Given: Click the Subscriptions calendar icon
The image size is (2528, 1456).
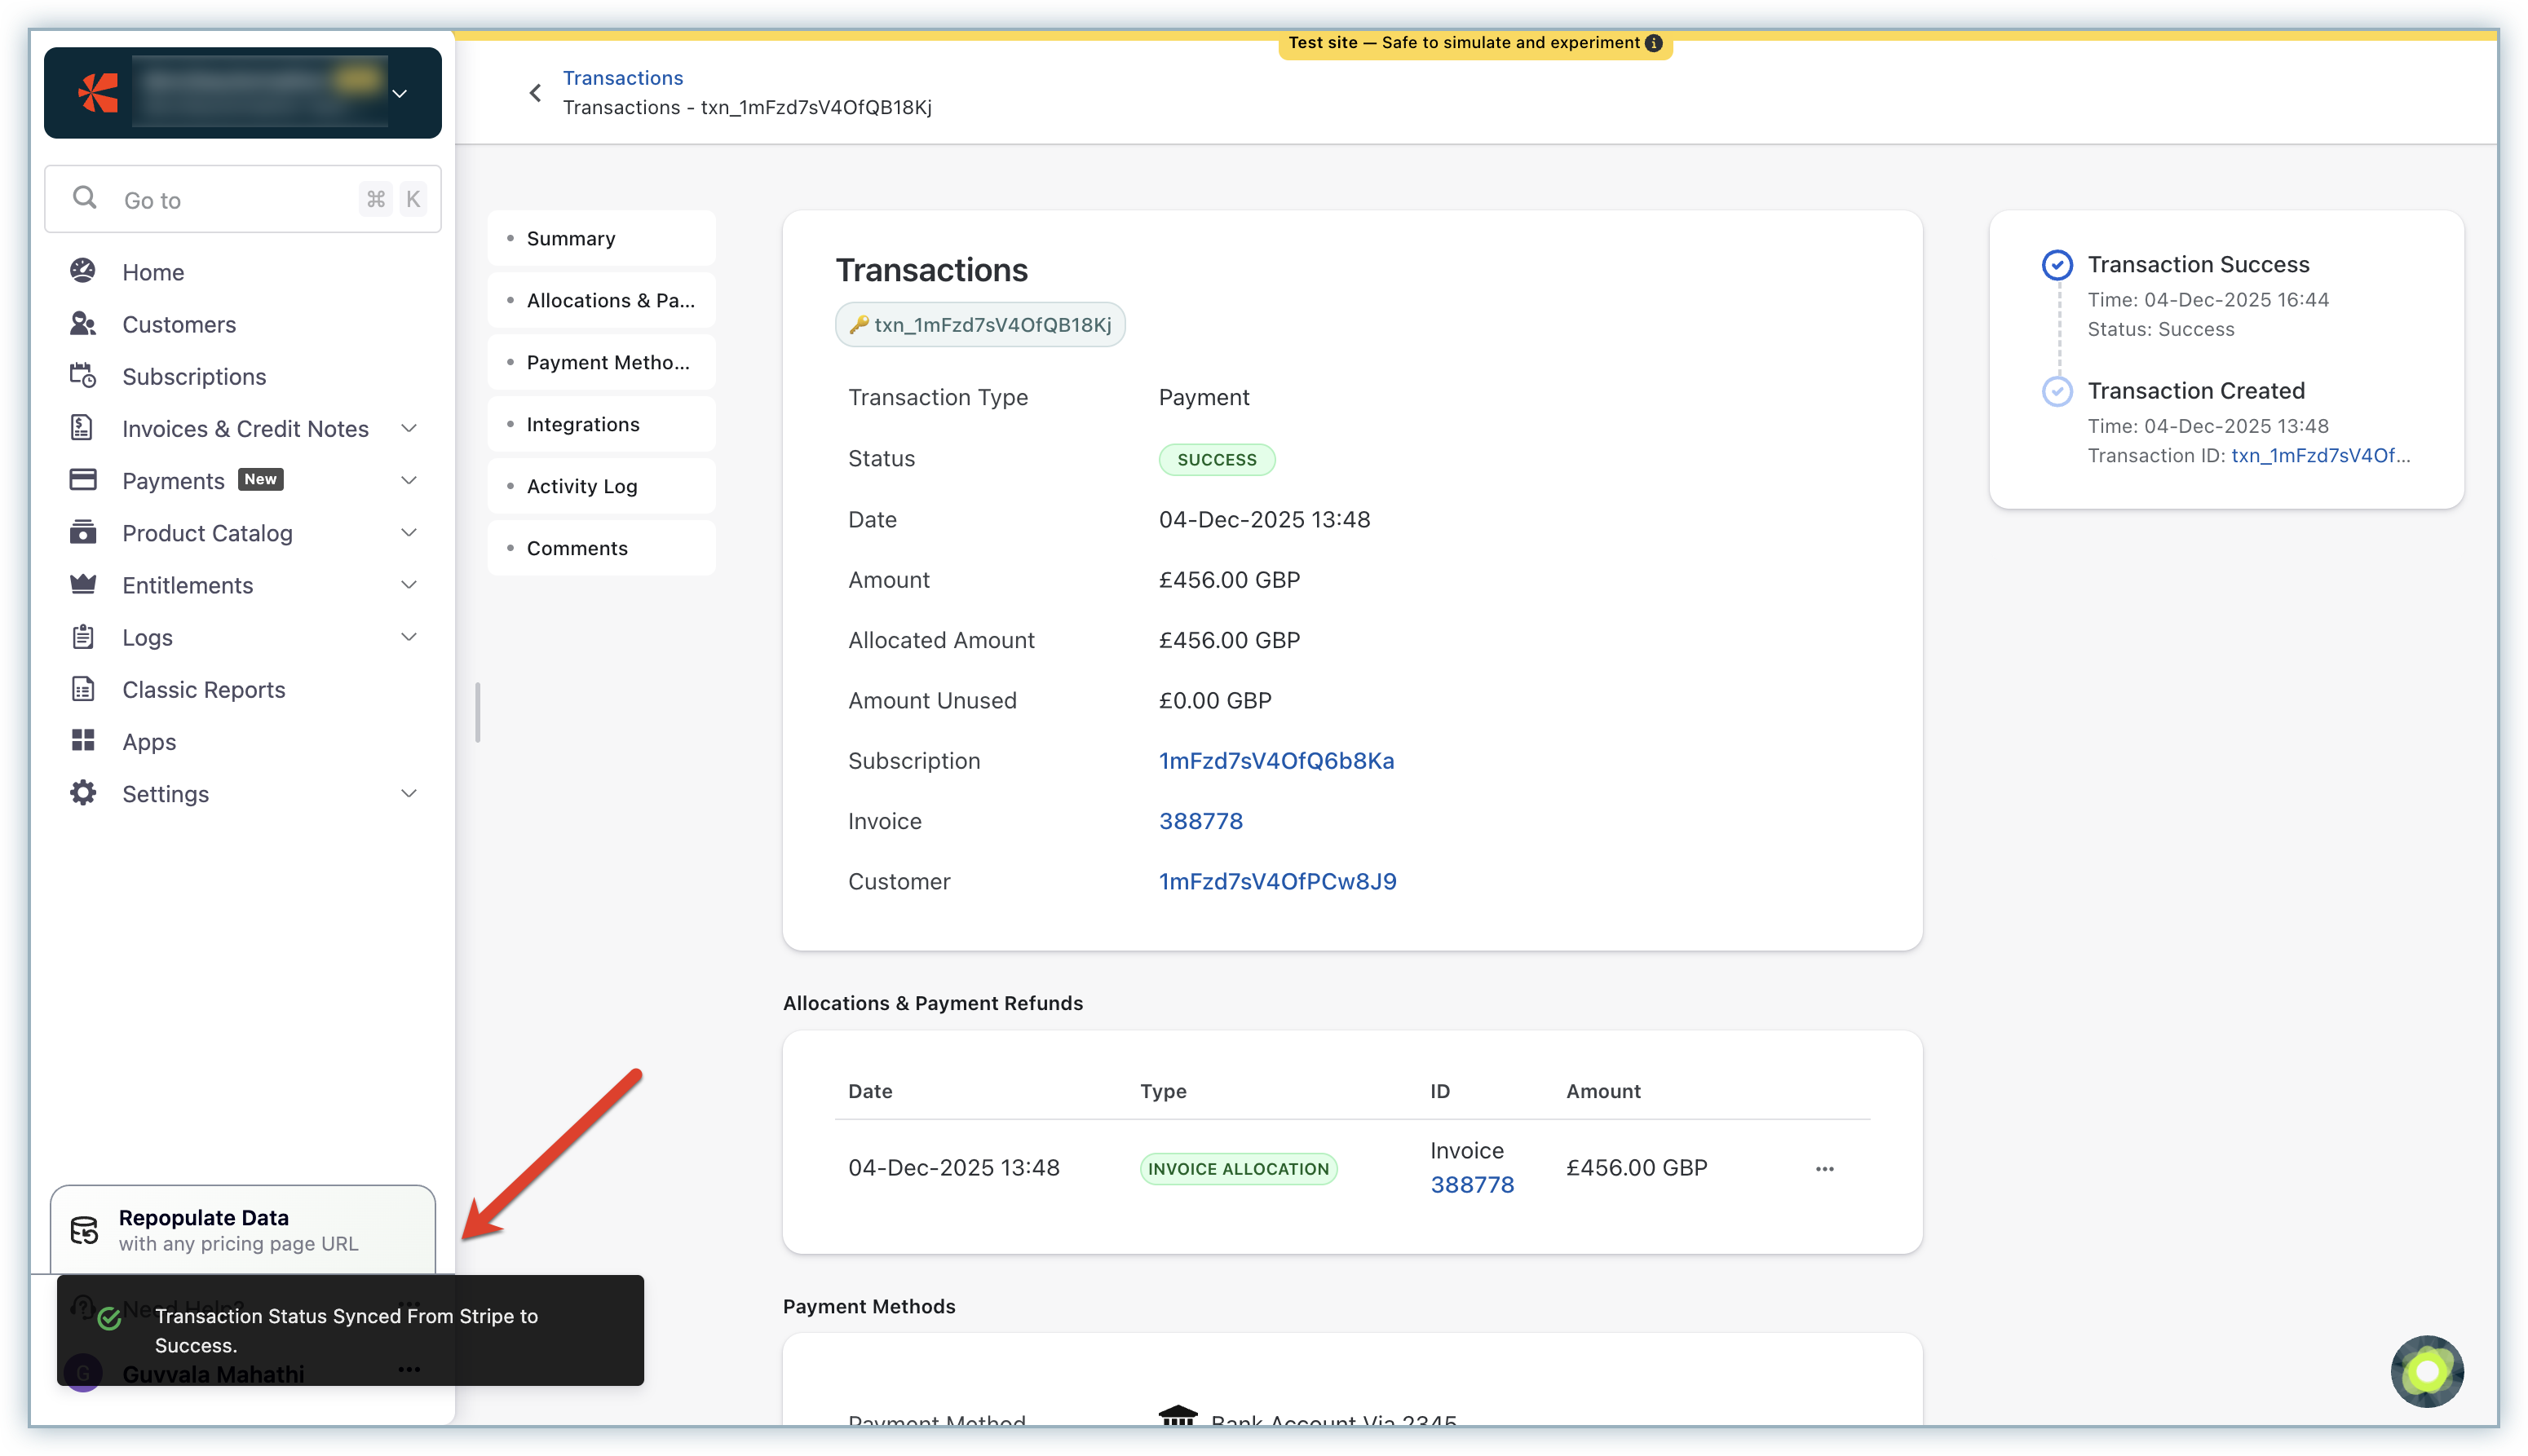Looking at the screenshot, I should point(83,376).
